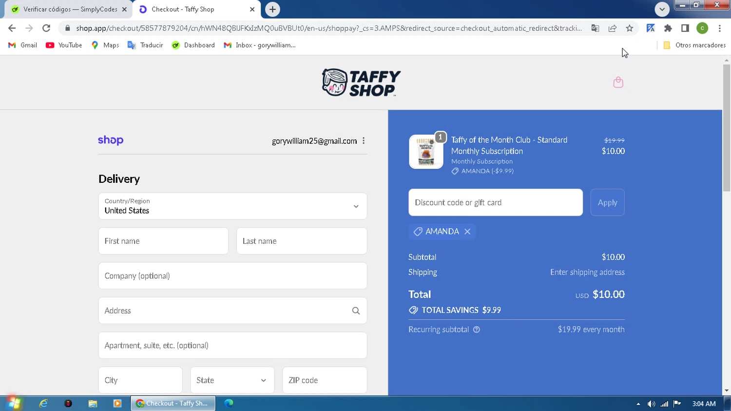The image size is (731, 411).
Task: Focus the First name field
Action: pos(163,241)
